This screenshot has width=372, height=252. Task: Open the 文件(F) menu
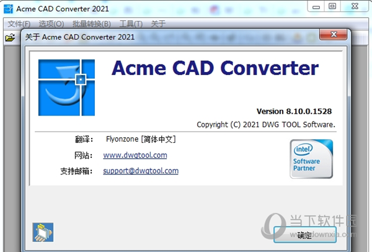[x=19, y=24]
